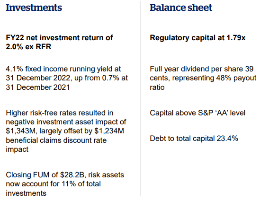
Task: Click the Regulatory capital at 1.79x line
Action: coord(197,38)
